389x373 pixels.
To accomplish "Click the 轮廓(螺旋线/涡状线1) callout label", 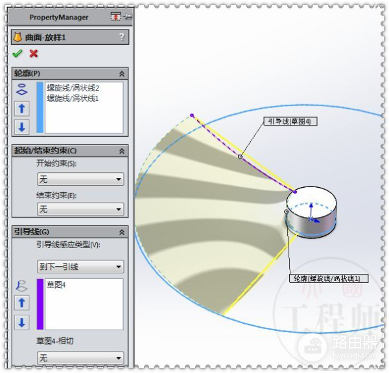I will [x=329, y=278].
